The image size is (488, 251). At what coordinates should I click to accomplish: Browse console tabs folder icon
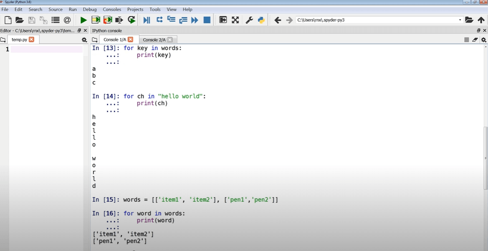point(95,40)
